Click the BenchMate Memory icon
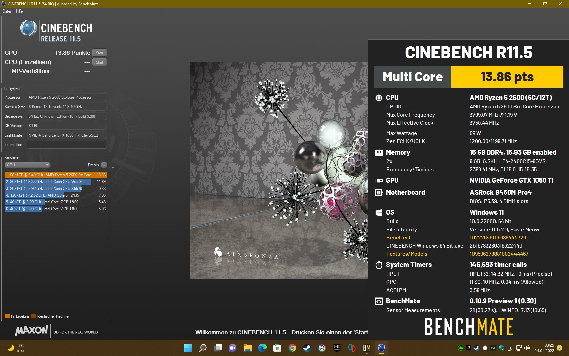569x356 pixels. point(379,153)
